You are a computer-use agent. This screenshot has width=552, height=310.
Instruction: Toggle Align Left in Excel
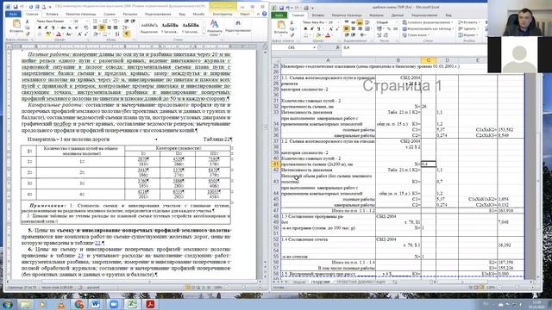(347, 28)
